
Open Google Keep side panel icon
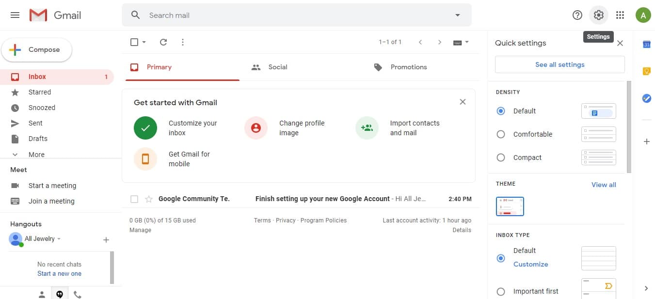point(646,71)
